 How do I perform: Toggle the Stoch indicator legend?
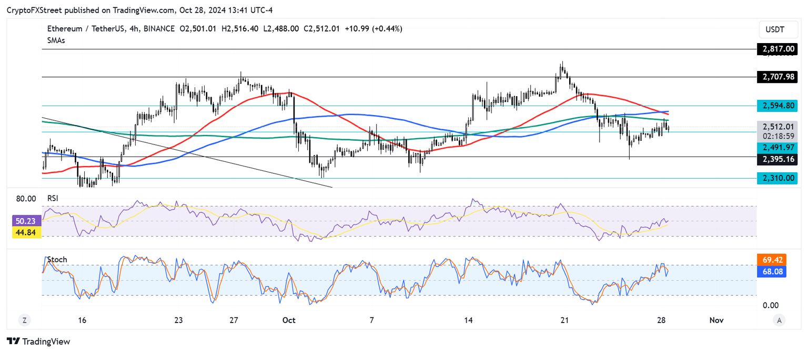pyautogui.click(x=57, y=259)
